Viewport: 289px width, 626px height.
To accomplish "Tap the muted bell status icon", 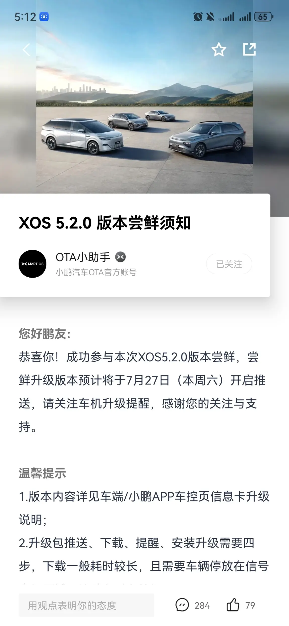I will point(210,17).
